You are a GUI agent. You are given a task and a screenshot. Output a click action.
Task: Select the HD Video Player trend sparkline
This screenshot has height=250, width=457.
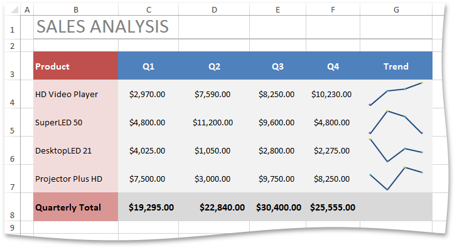click(x=395, y=94)
